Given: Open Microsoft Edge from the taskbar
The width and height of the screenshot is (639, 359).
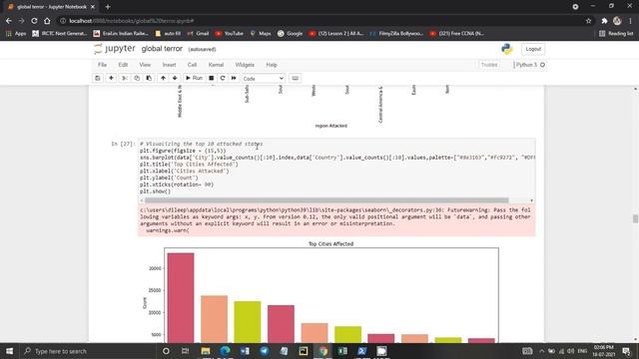Looking at the screenshot, I should click(x=225, y=351).
